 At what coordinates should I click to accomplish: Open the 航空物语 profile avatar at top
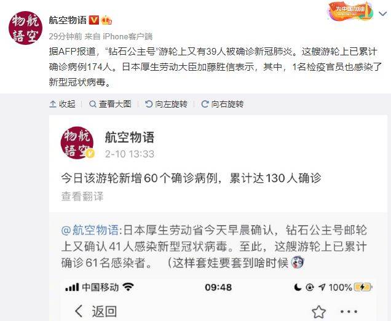(25, 28)
